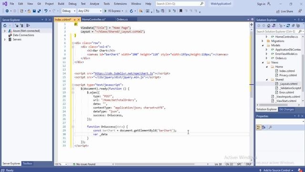Click Connect to Server icon in Server Explorer
Image resolution: width=305 pixels, height=172 pixels.
(21, 25)
